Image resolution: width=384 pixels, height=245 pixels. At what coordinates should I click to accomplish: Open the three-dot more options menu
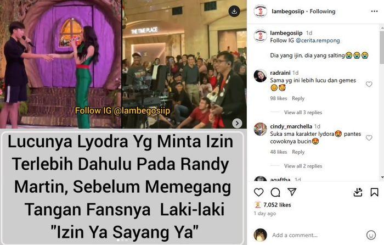(x=374, y=12)
